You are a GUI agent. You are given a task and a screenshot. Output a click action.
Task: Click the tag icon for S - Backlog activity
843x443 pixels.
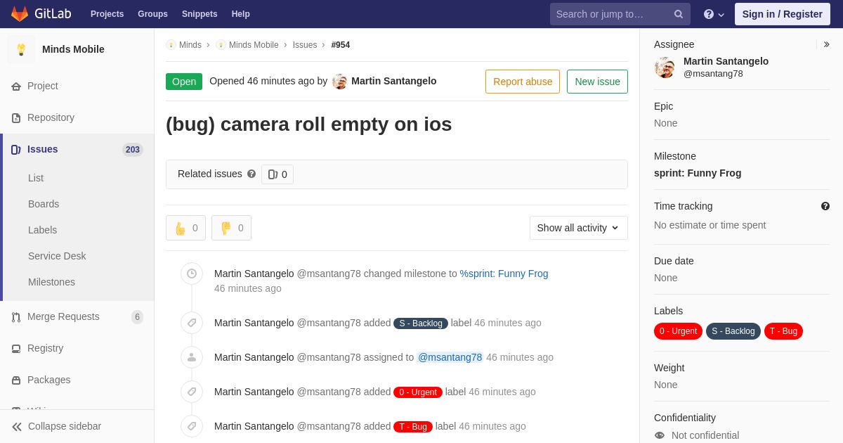coord(192,323)
